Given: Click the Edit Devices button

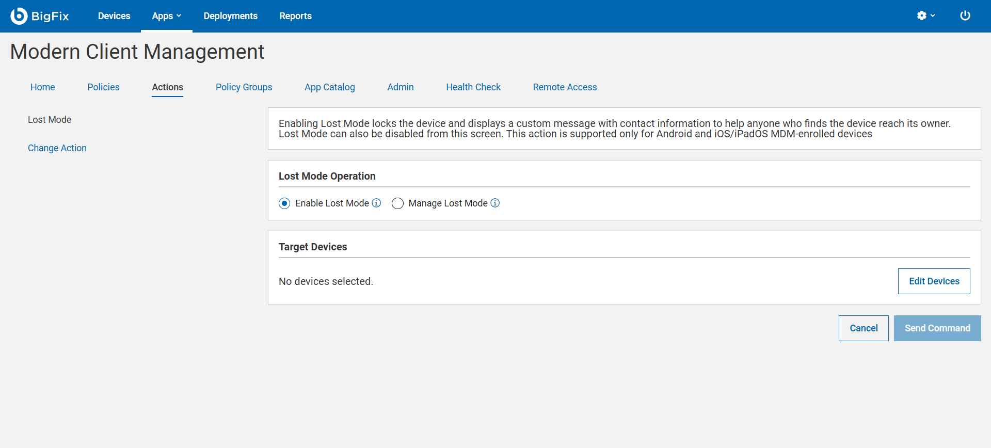Looking at the screenshot, I should [934, 281].
